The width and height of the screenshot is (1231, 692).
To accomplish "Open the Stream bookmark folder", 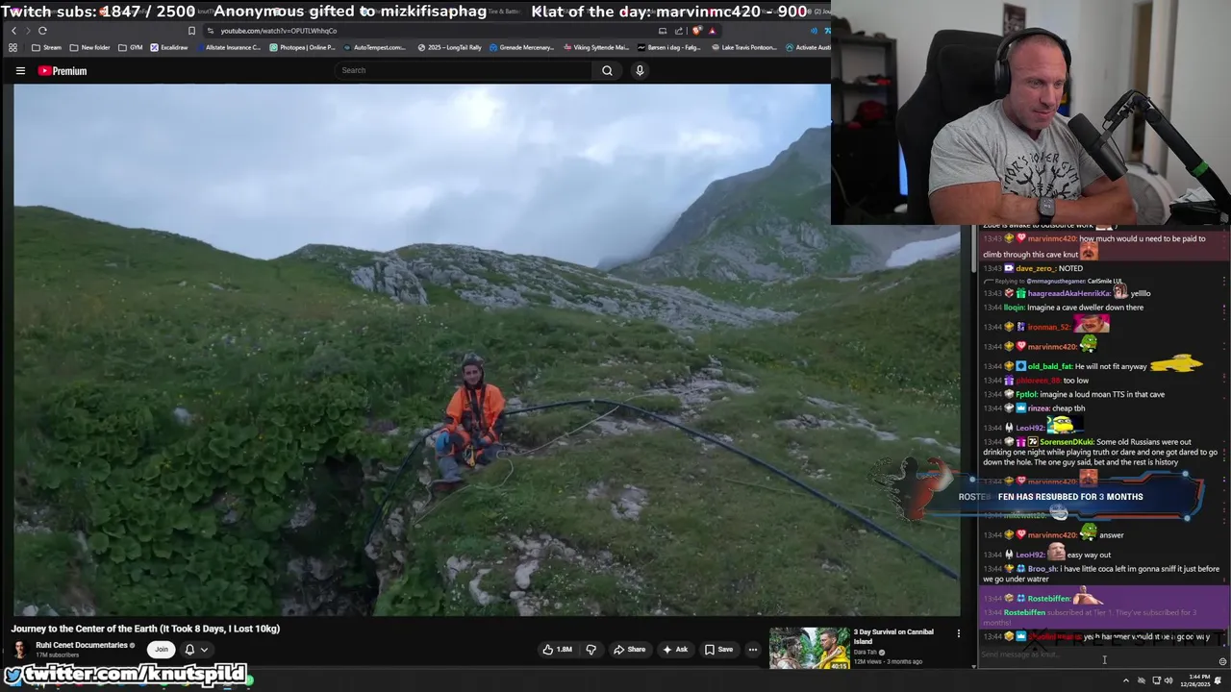I will tap(46, 47).
